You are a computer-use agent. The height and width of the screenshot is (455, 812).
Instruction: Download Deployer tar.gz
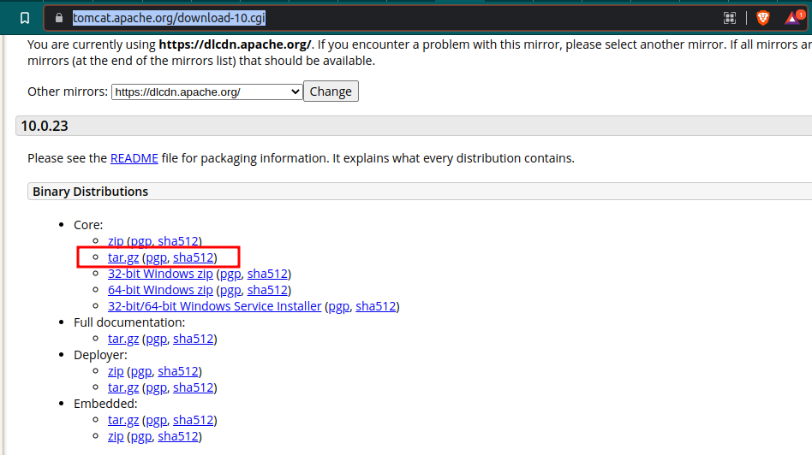click(x=123, y=387)
